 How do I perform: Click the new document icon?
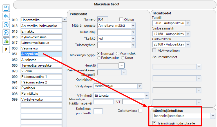(6, 41)
